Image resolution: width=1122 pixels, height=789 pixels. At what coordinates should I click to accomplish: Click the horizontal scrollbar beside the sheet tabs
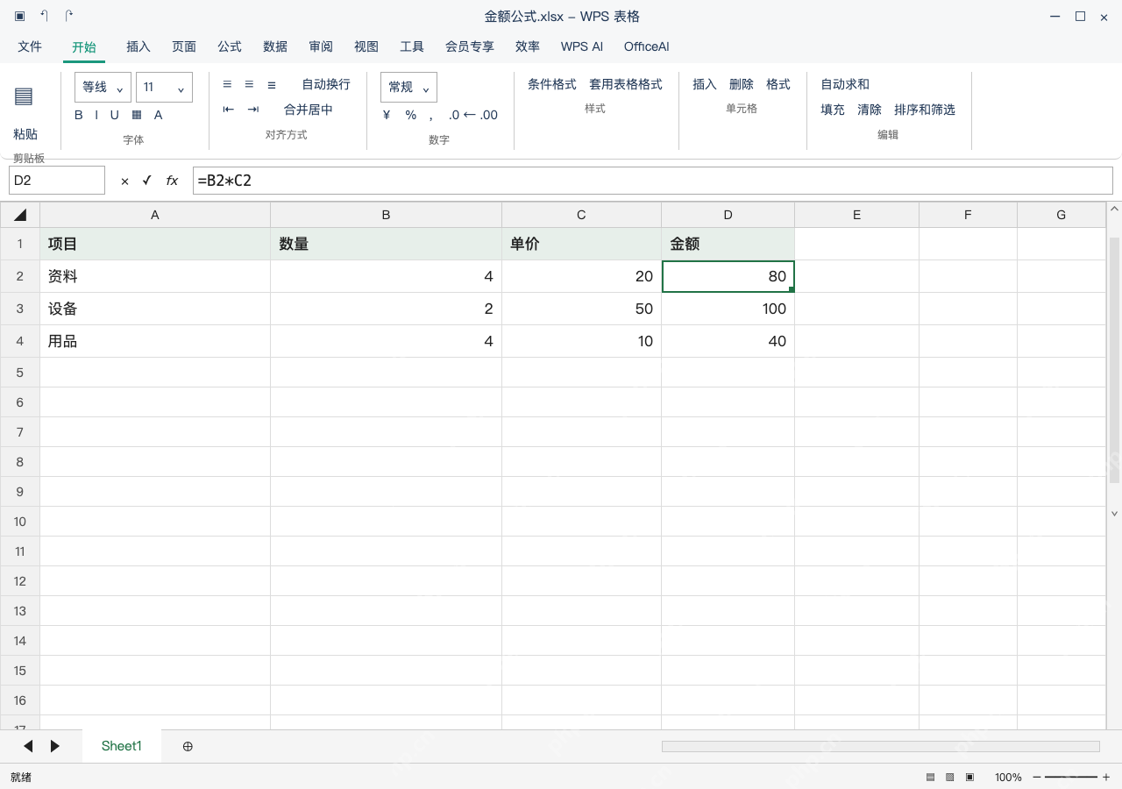click(881, 746)
